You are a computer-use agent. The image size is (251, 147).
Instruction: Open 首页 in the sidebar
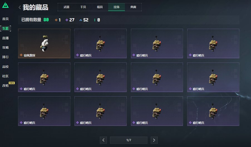coord(6,19)
